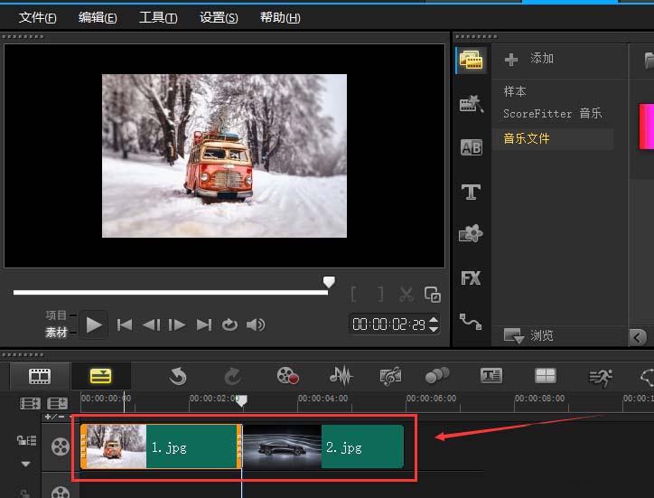Open the Title (T) library

(x=471, y=192)
